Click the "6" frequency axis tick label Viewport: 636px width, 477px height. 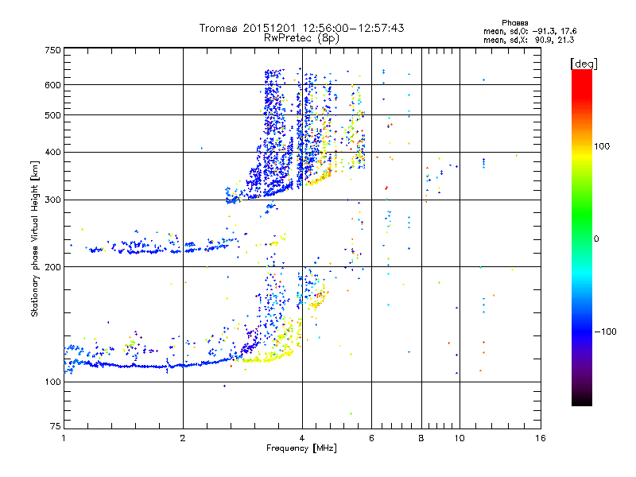(371, 438)
